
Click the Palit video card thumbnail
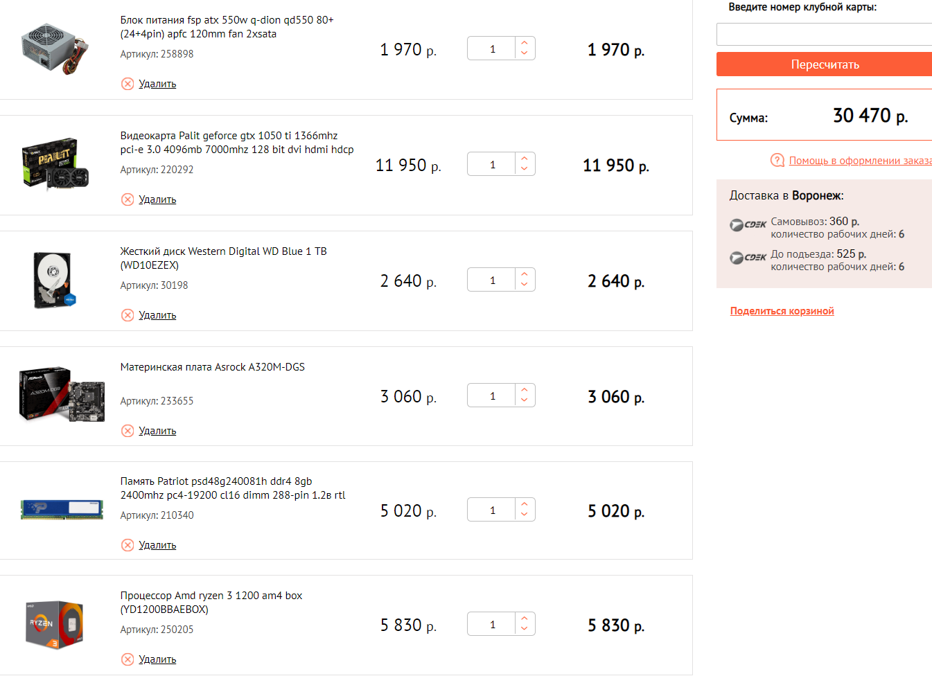pos(55,164)
